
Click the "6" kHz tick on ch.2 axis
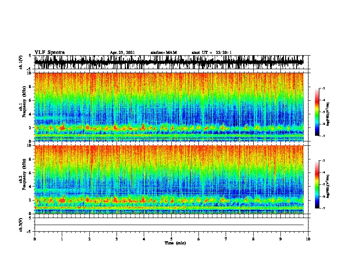[30, 173]
